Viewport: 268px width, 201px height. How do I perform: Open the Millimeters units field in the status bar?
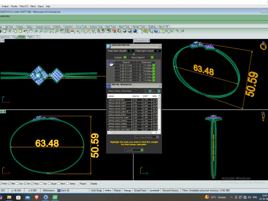coord(49,190)
